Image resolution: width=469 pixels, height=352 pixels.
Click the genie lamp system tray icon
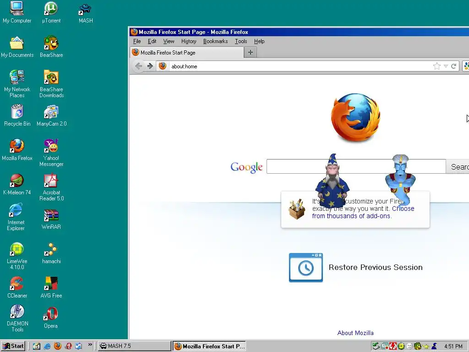tap(426, 346)
